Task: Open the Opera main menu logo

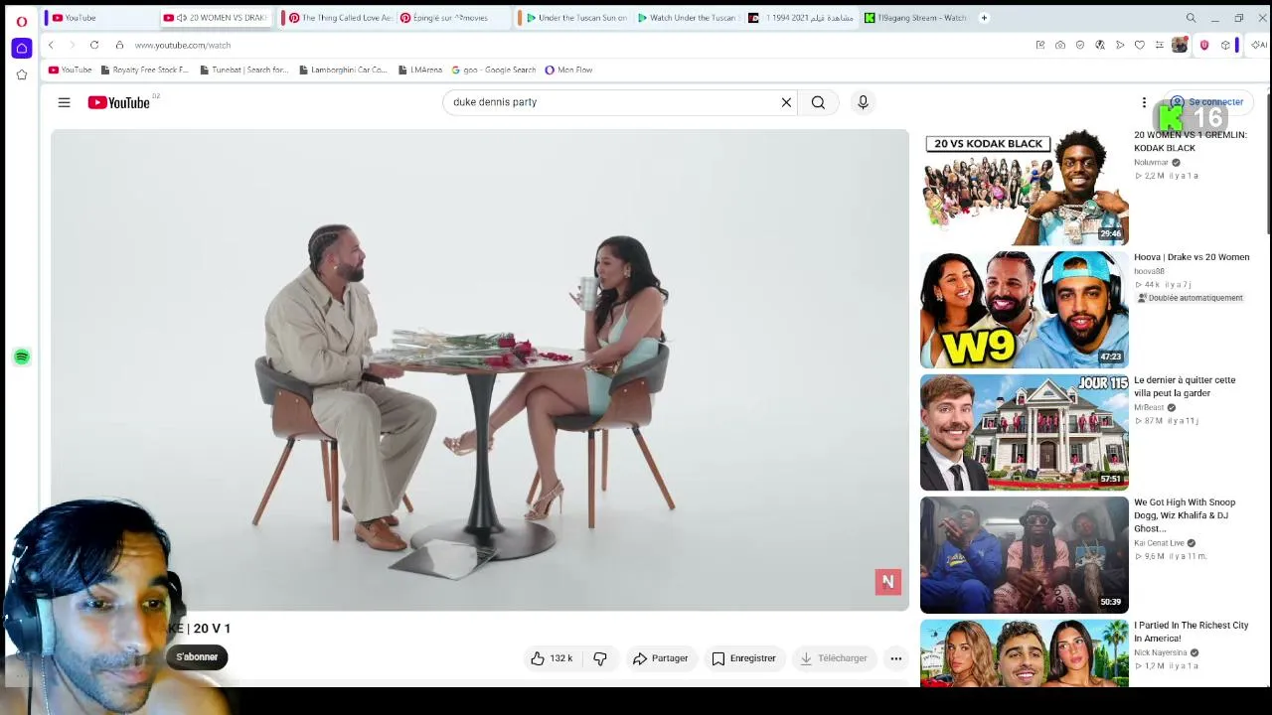Action: coord(21,21)
